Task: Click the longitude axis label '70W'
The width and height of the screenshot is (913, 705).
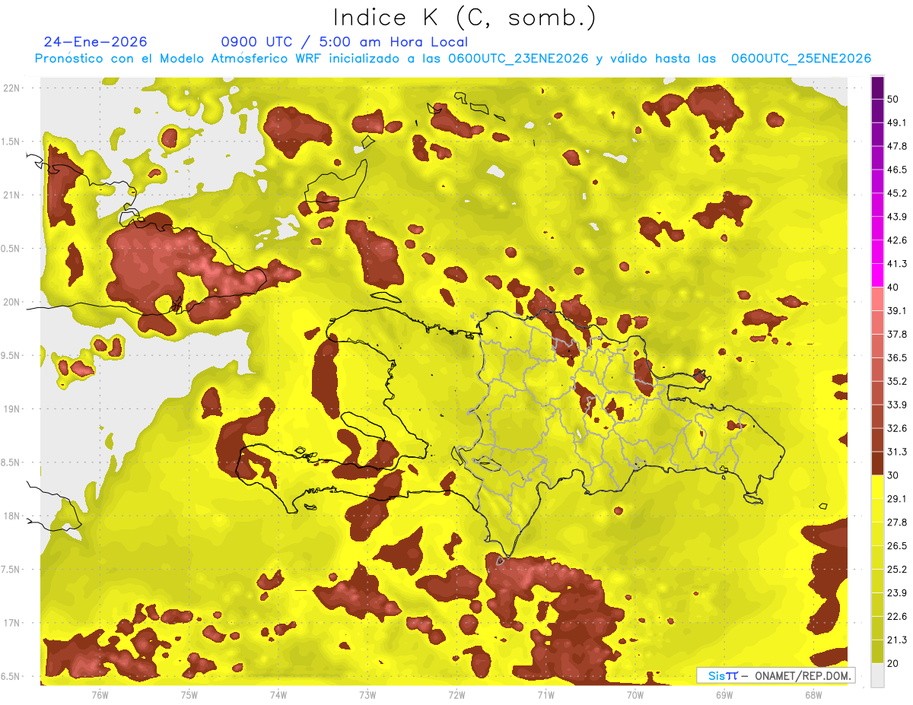Action: (x=635, y=694)
